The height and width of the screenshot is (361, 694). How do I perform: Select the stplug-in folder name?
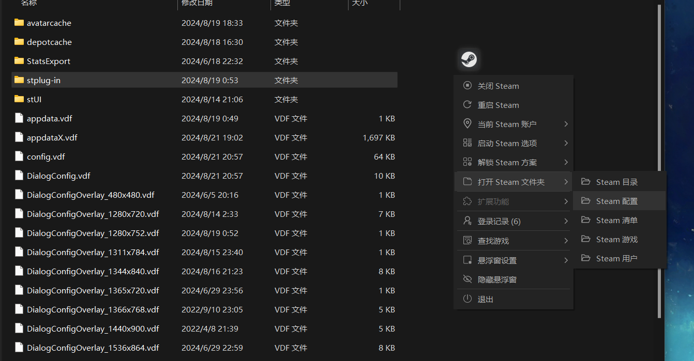[x=43, y=80]
